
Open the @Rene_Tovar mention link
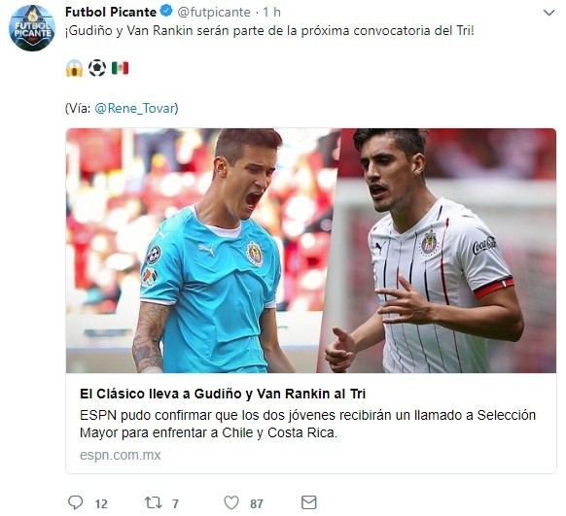135,108
